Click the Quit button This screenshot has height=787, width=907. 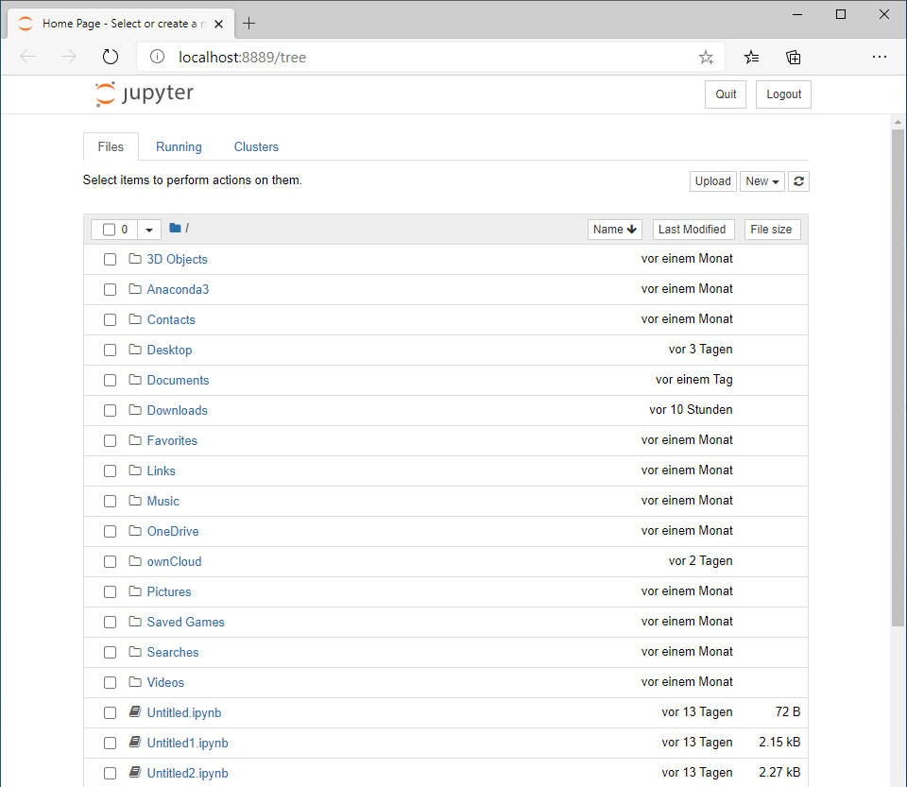pos(726,94)
